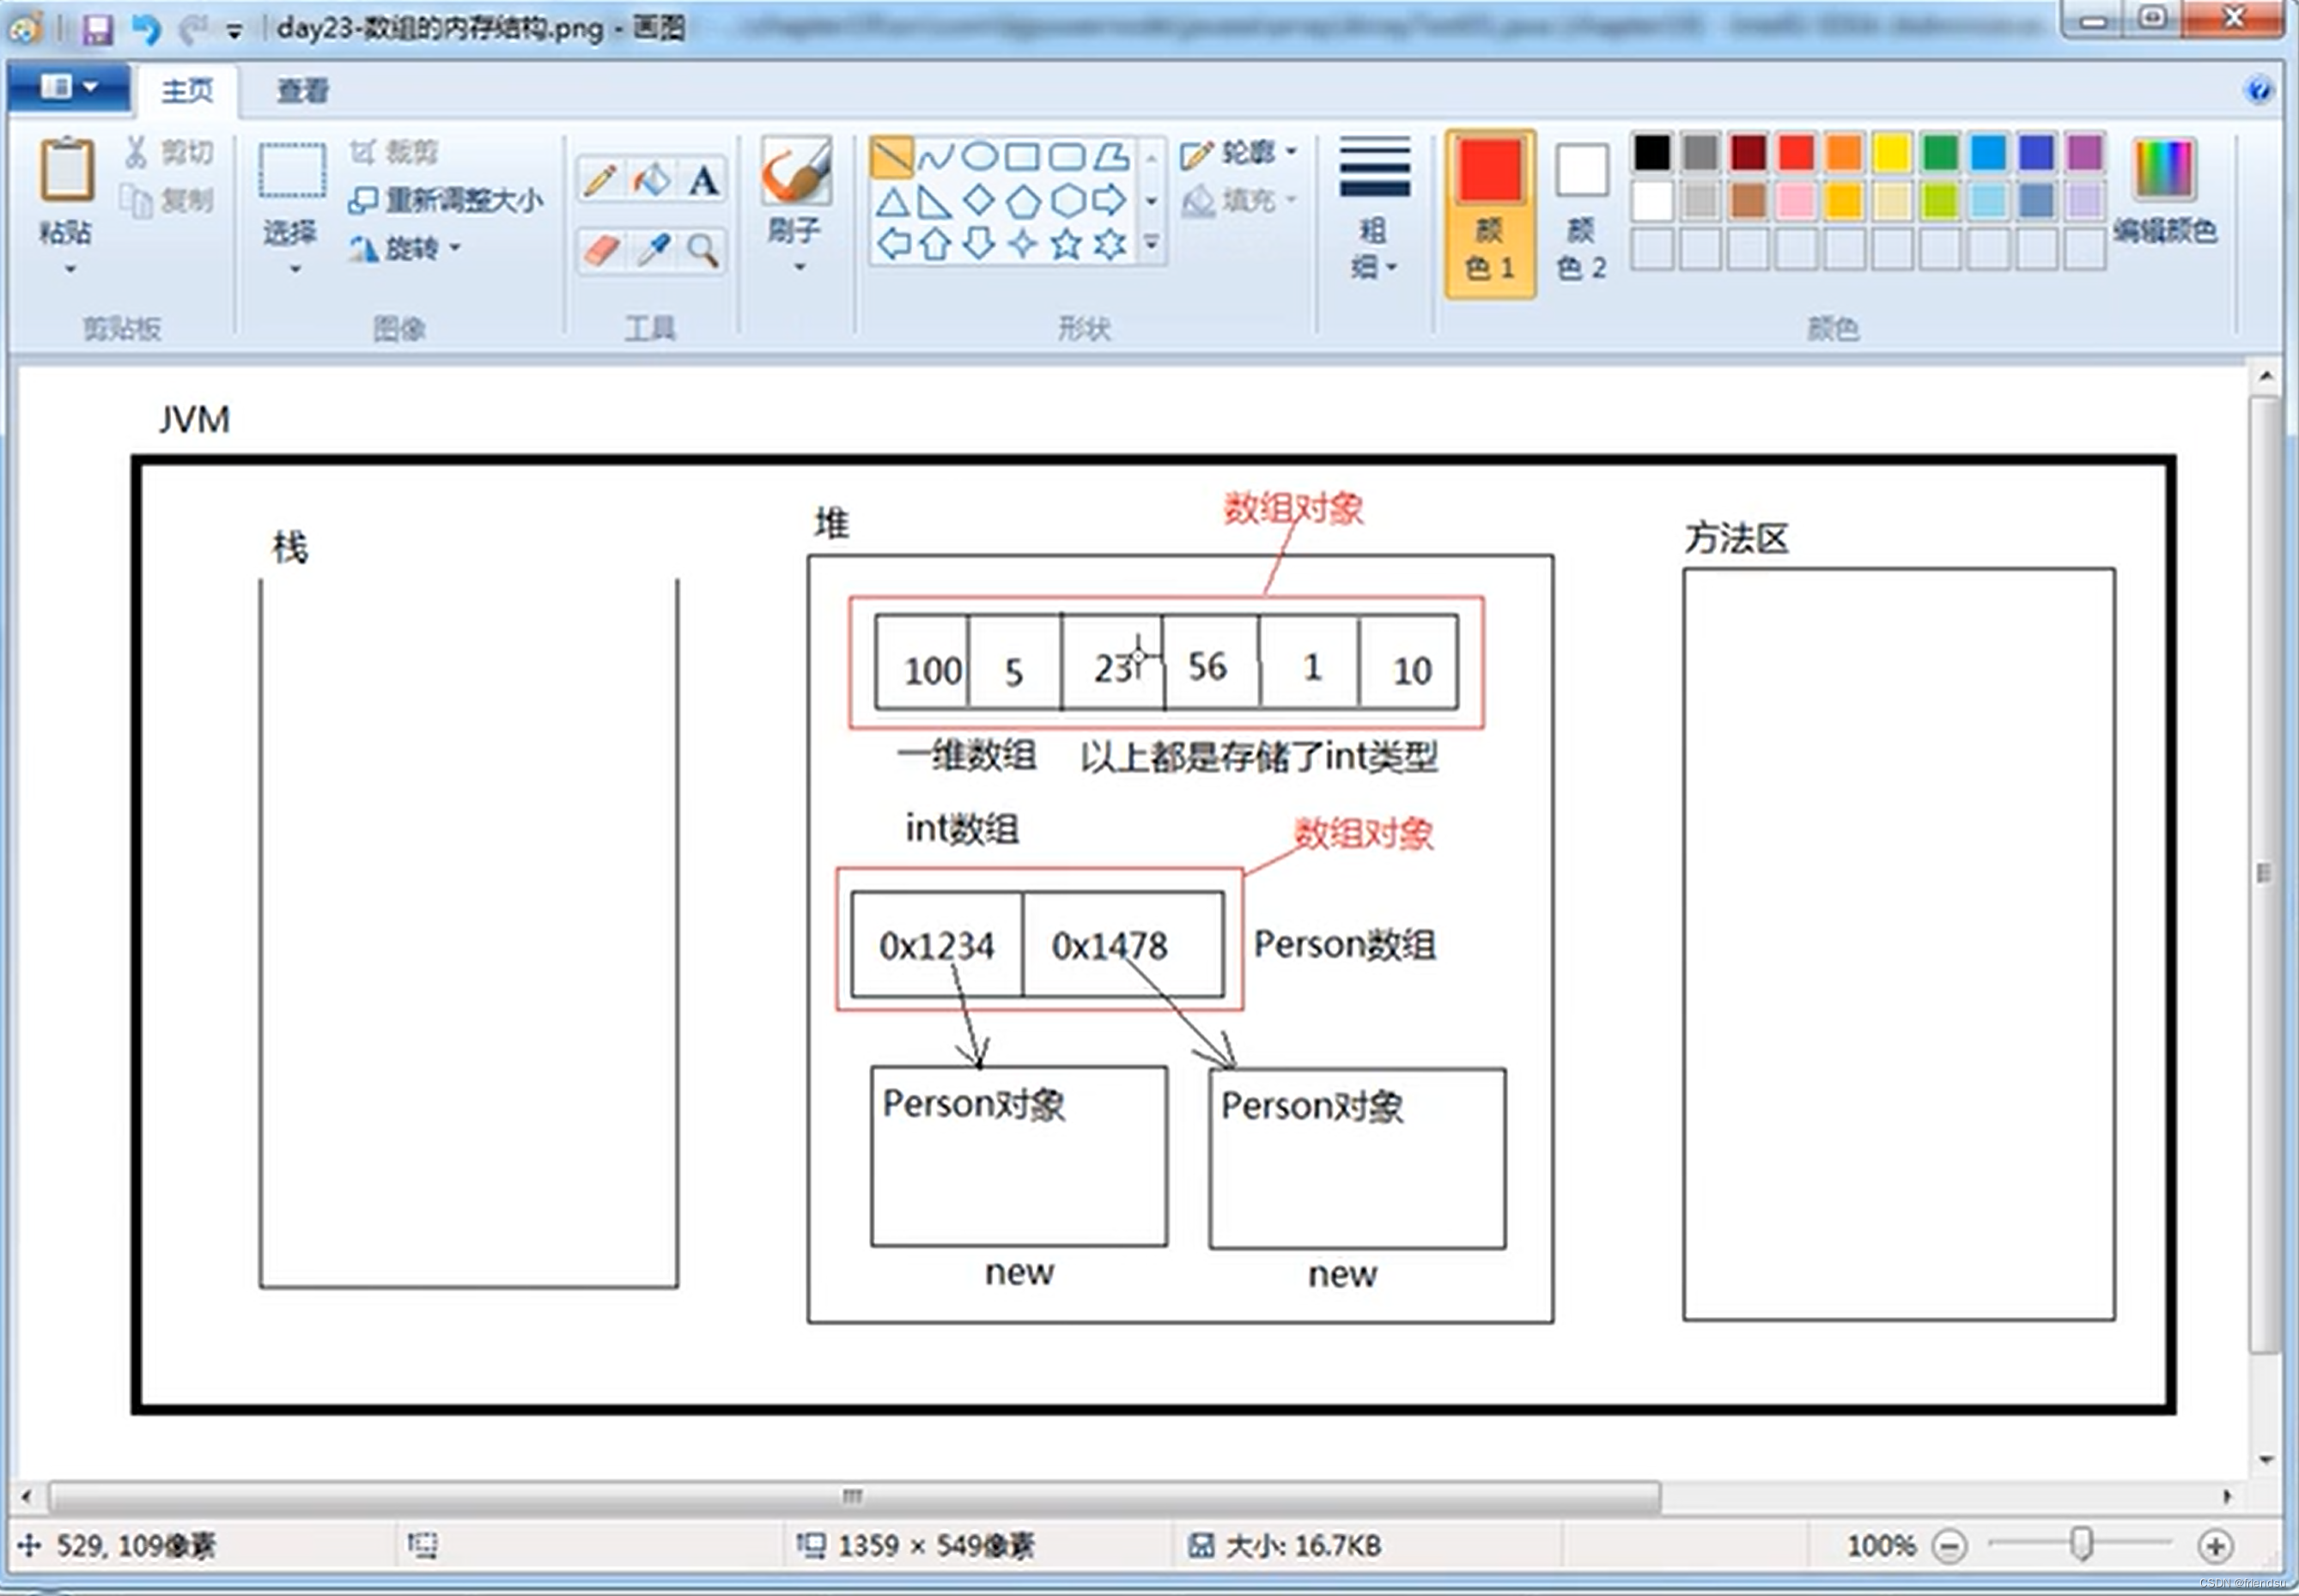Pick the Right triangle shape
The image size is (2299, 1596).
934,203
